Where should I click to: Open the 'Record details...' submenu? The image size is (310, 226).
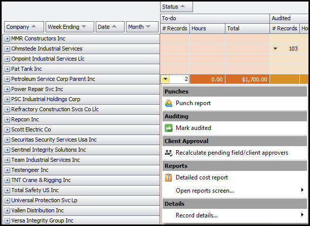click(235, 215)
